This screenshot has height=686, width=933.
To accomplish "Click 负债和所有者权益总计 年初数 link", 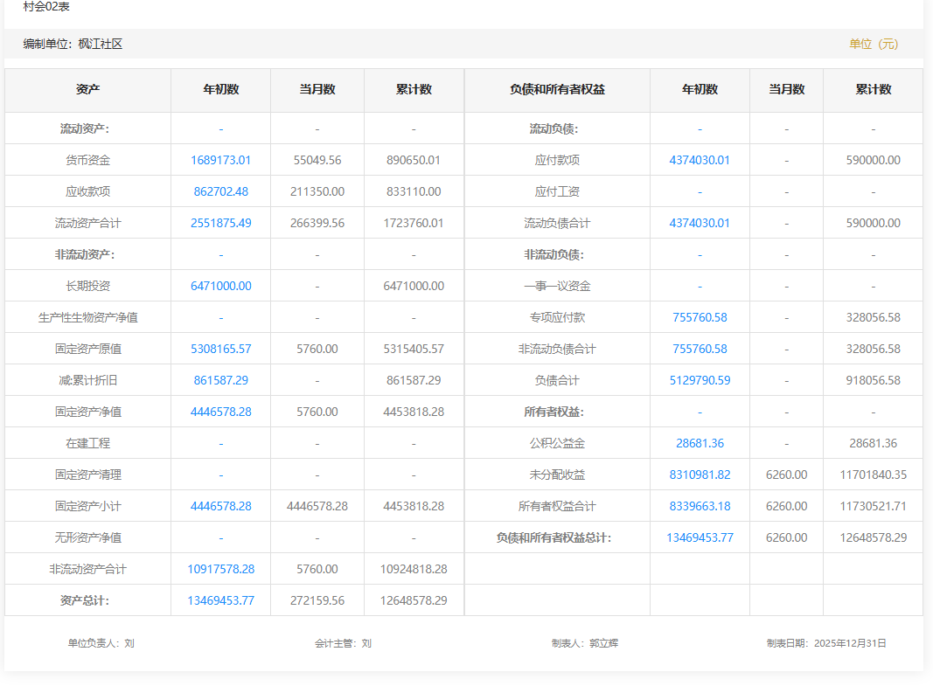I will click(x=700, y=537).
